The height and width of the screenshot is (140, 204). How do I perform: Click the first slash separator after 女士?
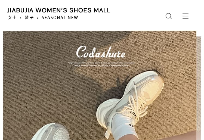tap(21, 18)
